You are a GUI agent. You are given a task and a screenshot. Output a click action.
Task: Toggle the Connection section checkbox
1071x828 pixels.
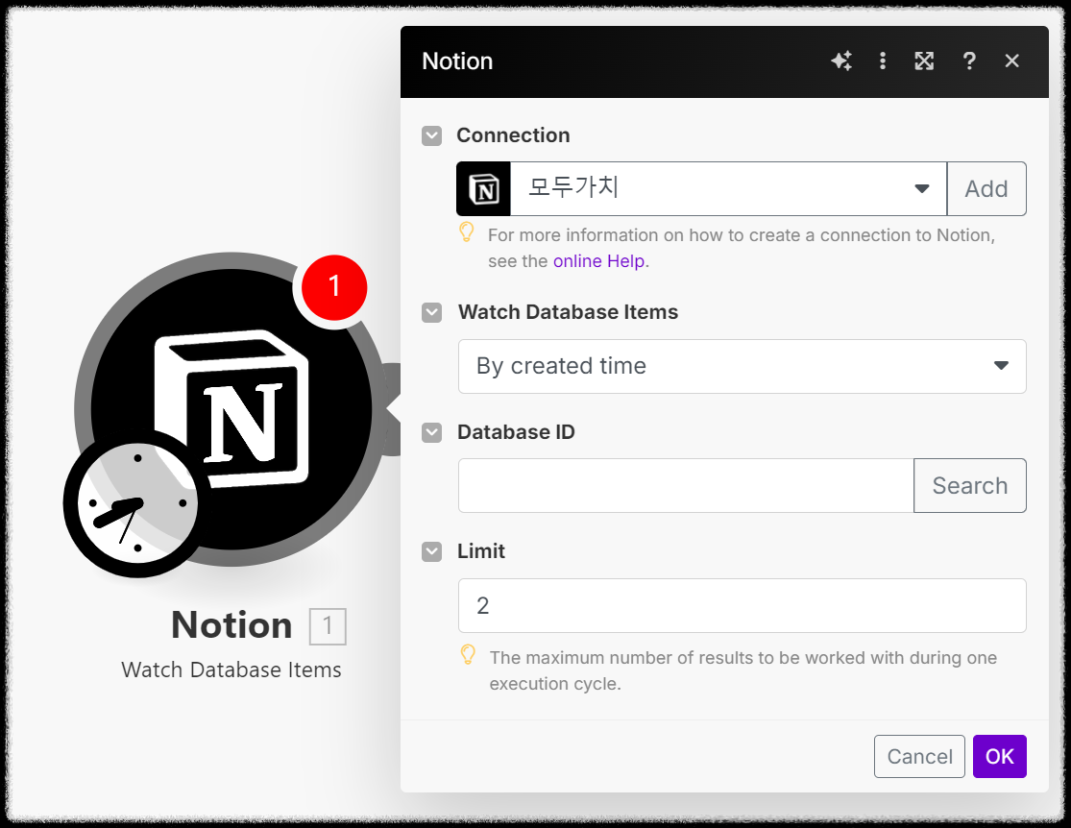pyautogui.click(x=431, y=135)
